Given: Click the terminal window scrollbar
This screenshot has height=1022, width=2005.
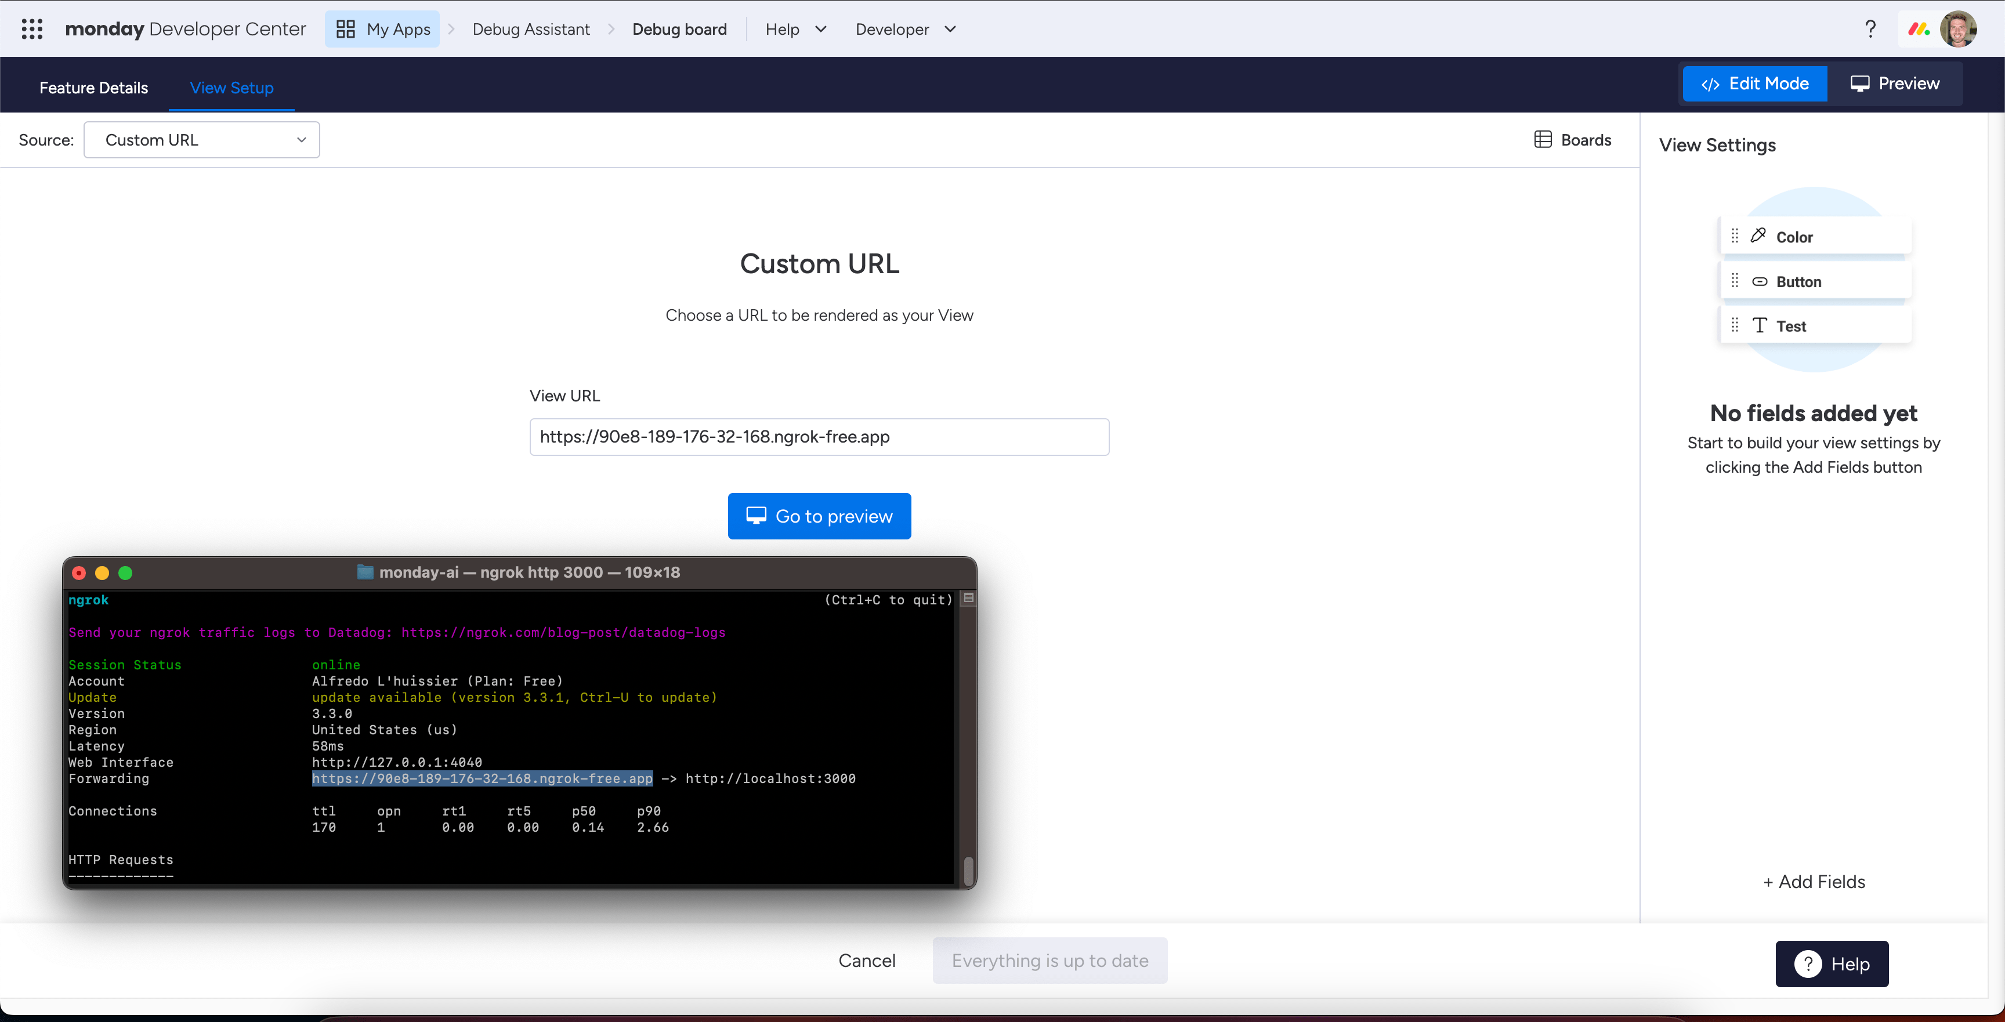Looking at the screenshot, I should point(968,871).
